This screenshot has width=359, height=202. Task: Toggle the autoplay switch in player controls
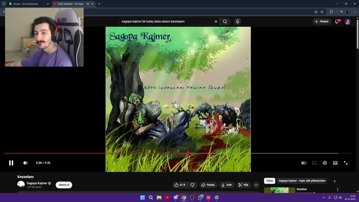(x=304, y=163)
